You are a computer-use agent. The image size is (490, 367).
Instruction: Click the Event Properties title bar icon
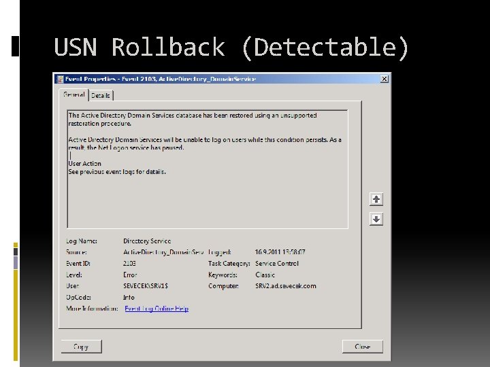pyautogui.click(x=60, y=80)
